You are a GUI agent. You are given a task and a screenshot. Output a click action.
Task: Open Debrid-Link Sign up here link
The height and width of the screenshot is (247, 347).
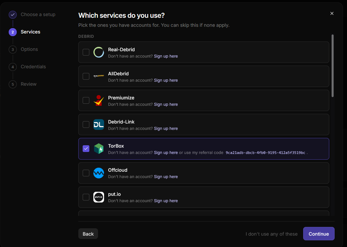166,129
